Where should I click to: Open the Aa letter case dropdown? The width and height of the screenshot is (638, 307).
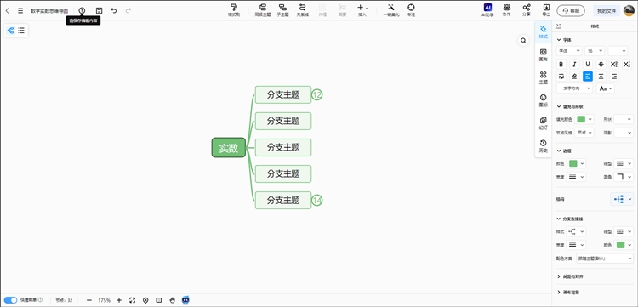(x=606, y=88)
